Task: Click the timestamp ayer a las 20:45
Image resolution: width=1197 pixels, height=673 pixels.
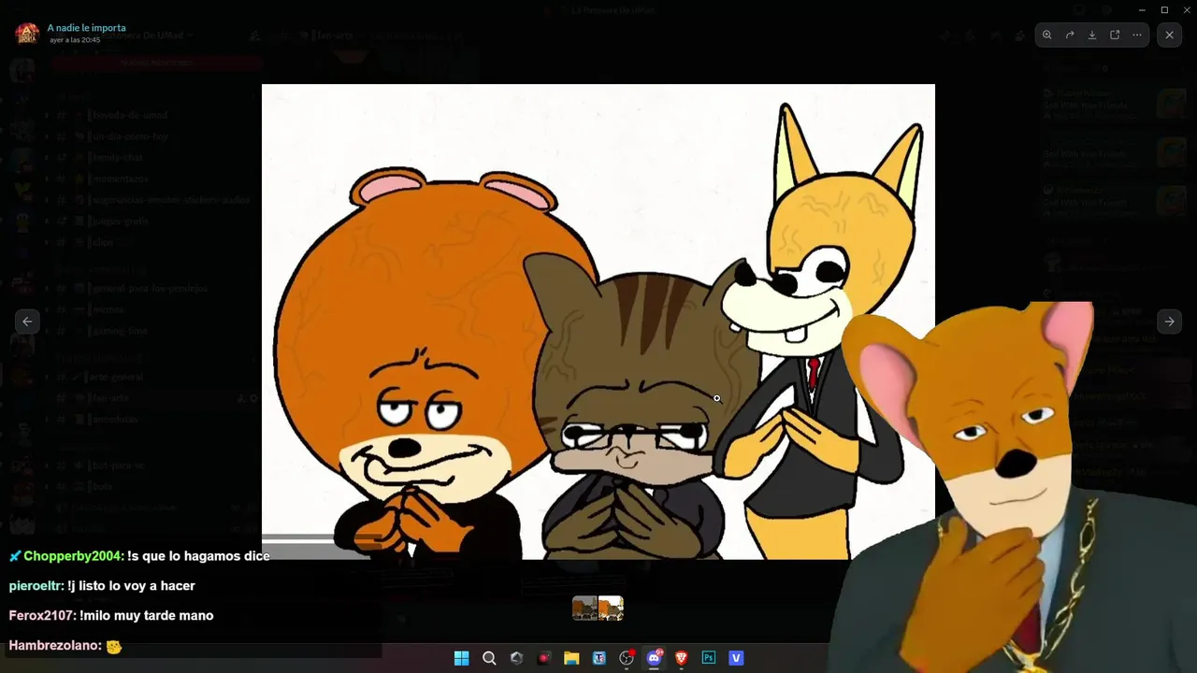Action: [77, 40]
